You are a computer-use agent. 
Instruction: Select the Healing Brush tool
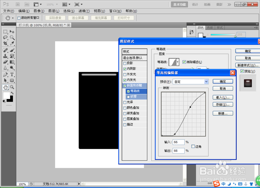click(5, 50)
